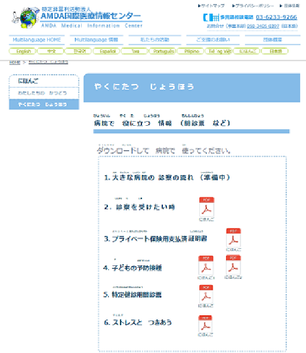Click the AMDA国際医療情報センター site title
306x353 pixels.
pyautogui.click(x=91, y=16)
